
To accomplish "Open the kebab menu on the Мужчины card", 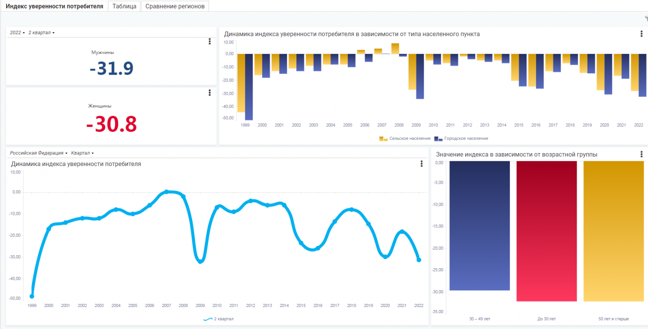I will (210, 41).
